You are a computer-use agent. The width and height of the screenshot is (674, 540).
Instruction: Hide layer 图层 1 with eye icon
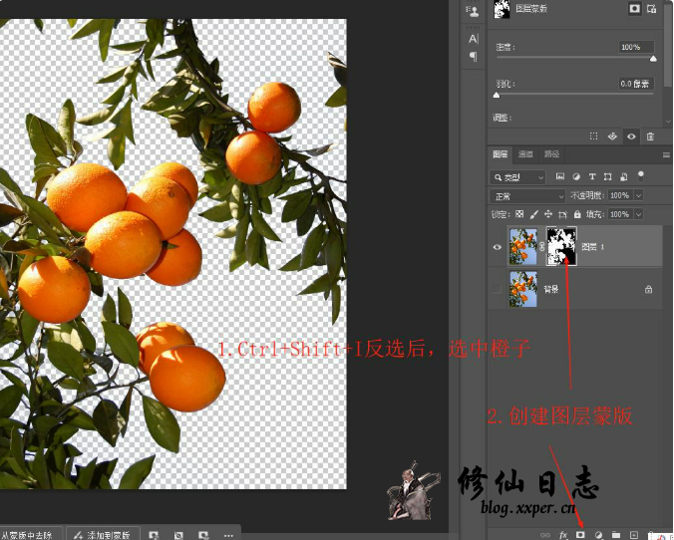(x=498, y=247)
